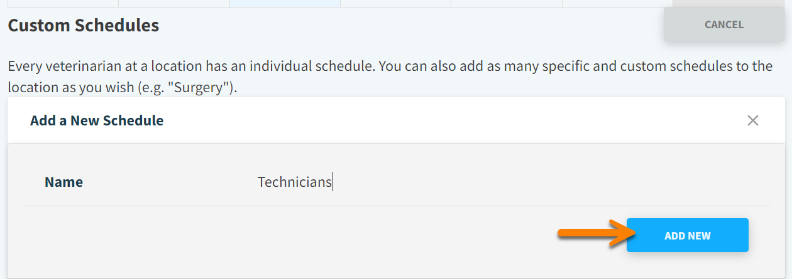Click the Name field label
Screen dimensions: 792x279
click(x=63, y=182)
